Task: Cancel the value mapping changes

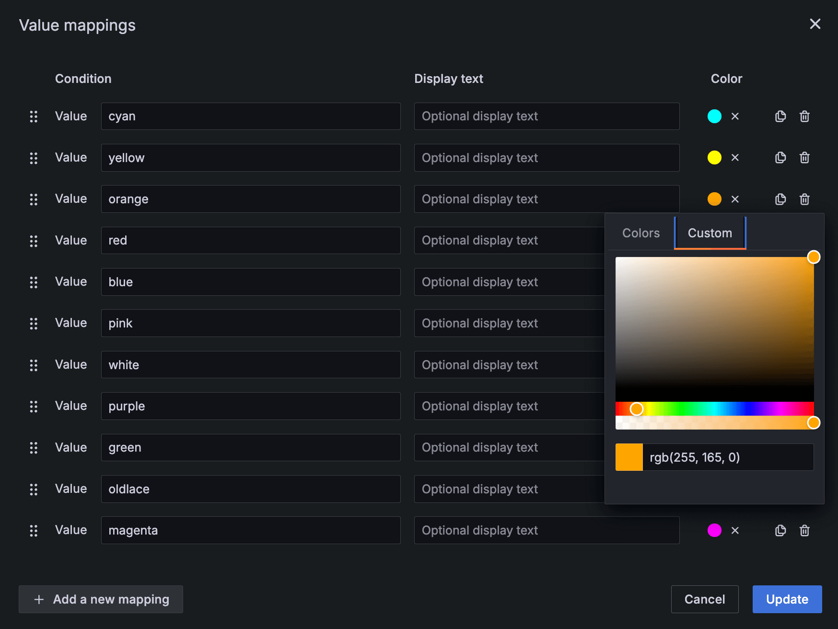Action: [x=705, y=599]
